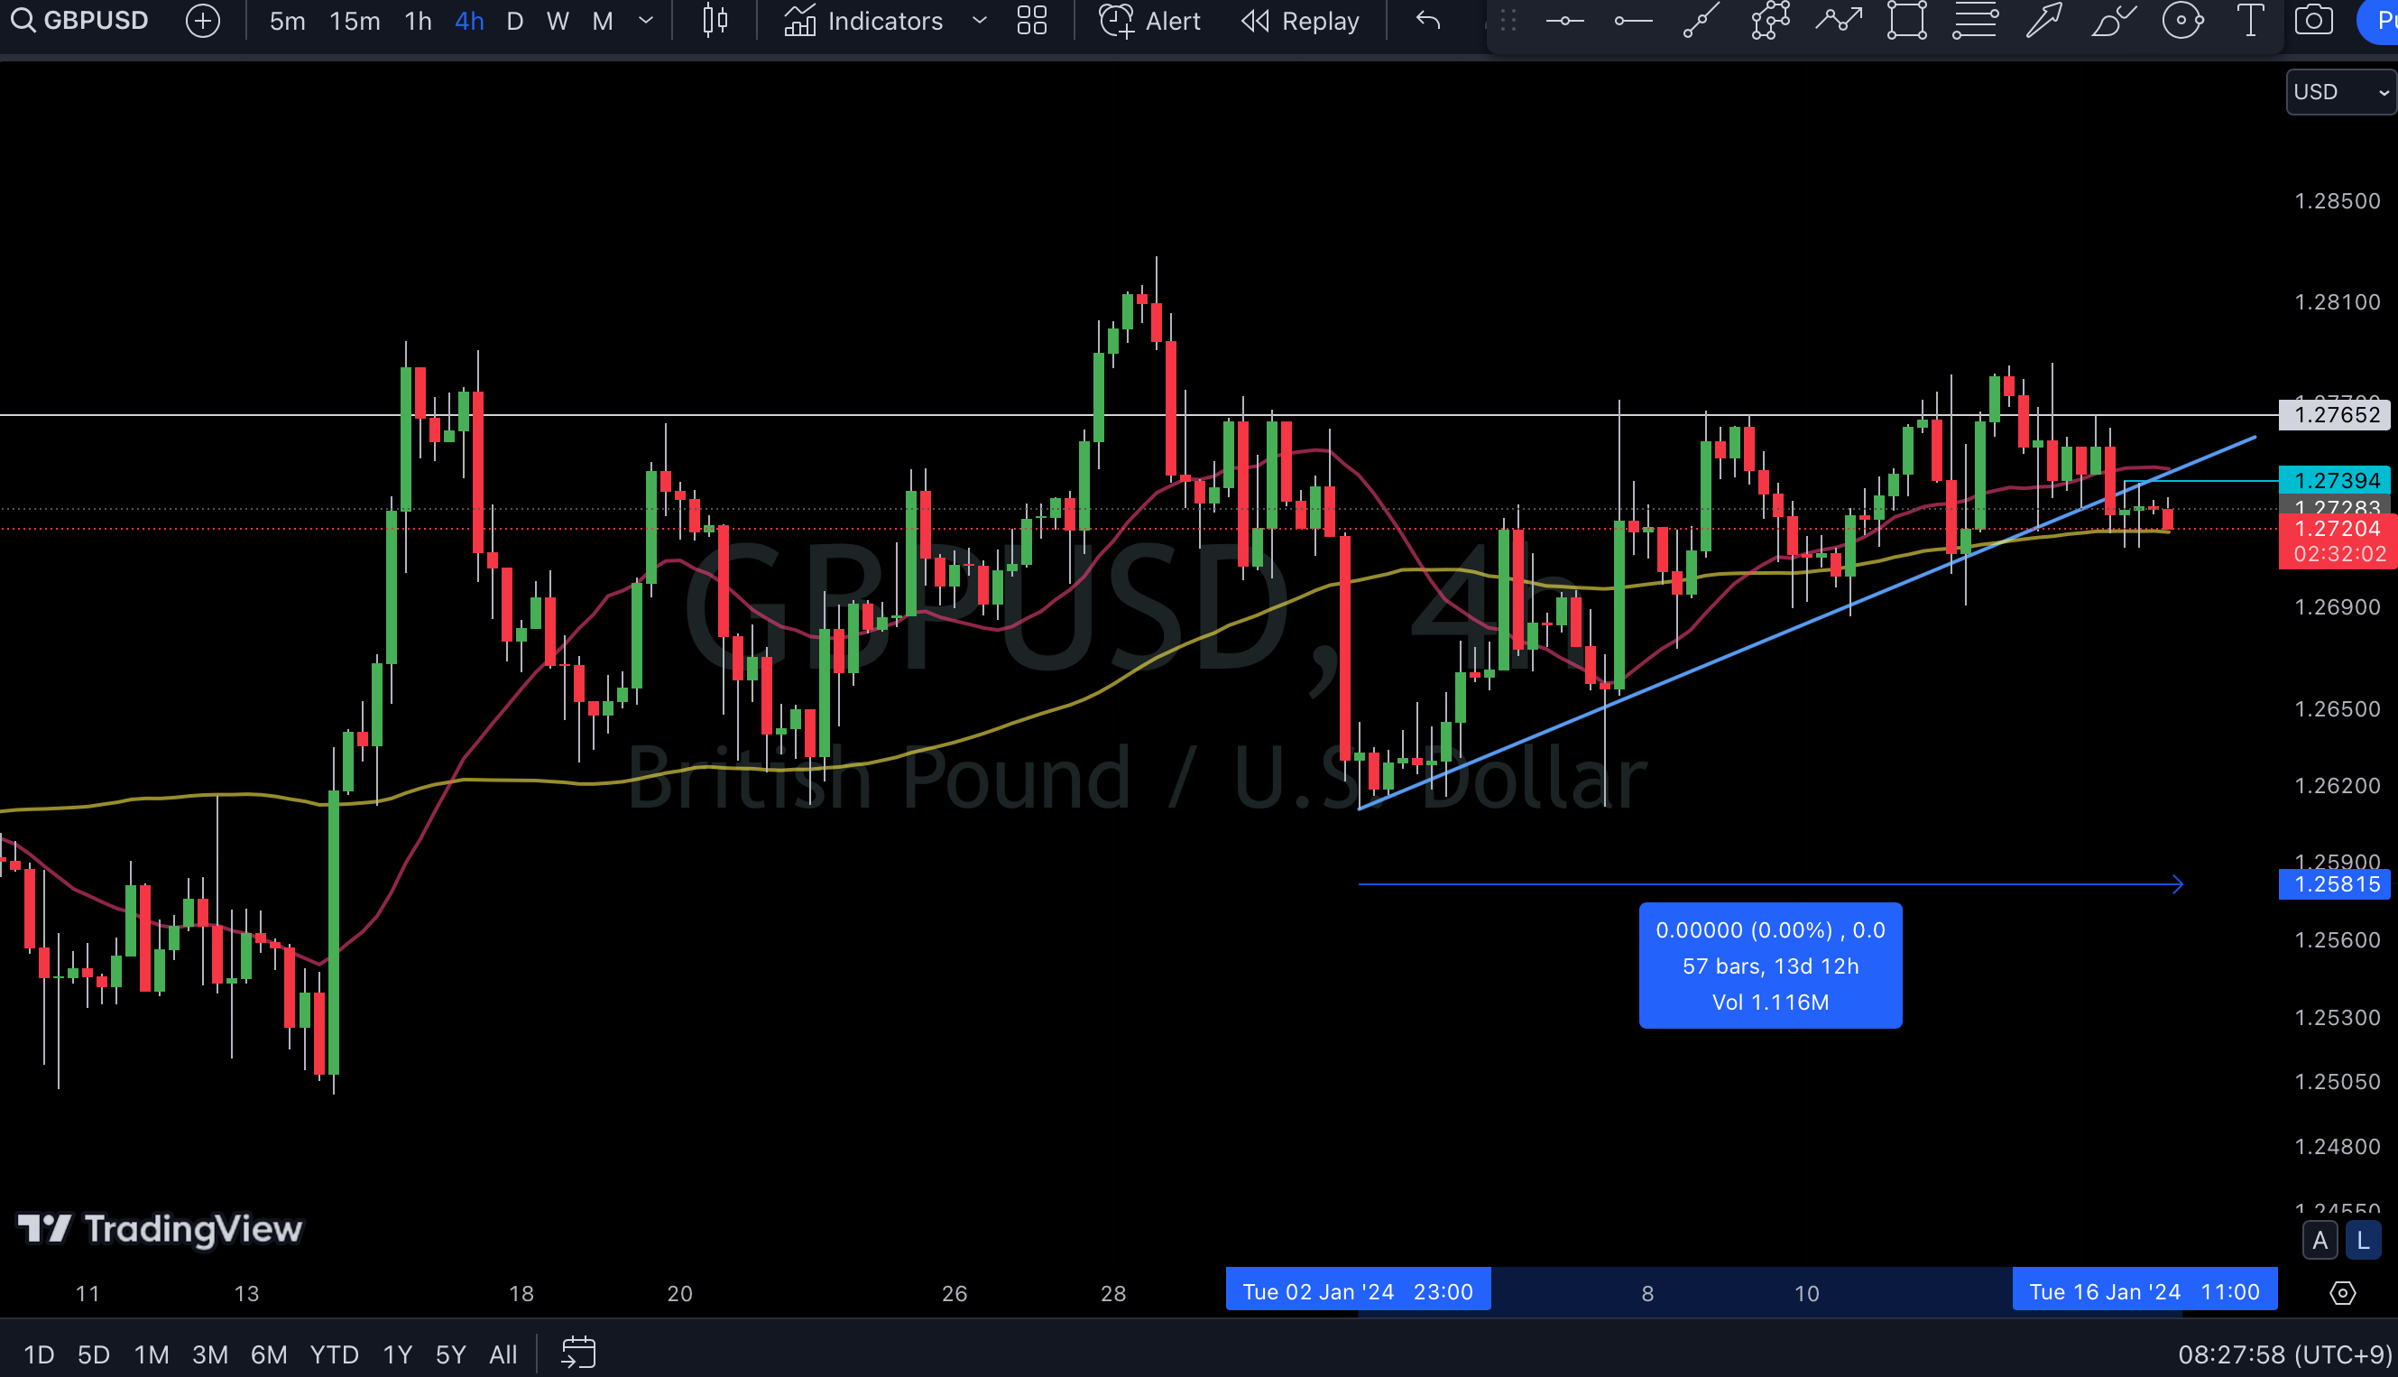Image resolution: width=2398 pixels, height=1377 pixels.
Task: Select the brush drawing tool
Action: tap(2112, 21)
